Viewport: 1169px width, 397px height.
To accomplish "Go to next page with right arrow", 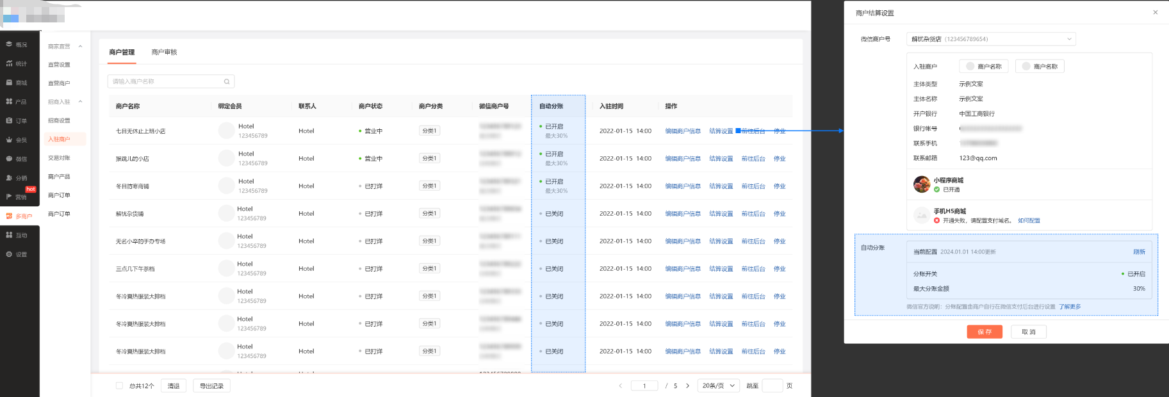I will pos(687,385).
